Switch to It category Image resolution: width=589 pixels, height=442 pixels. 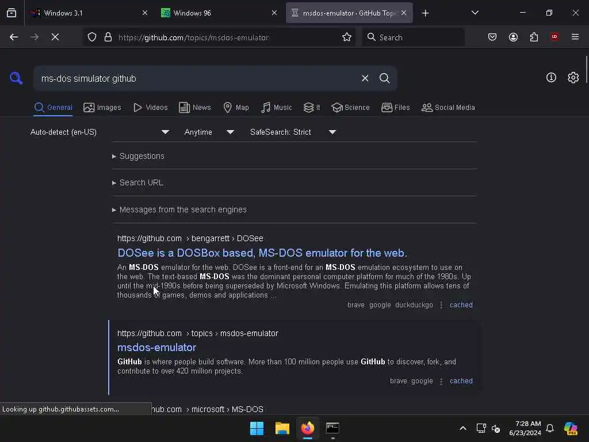[x=312, y=108]
